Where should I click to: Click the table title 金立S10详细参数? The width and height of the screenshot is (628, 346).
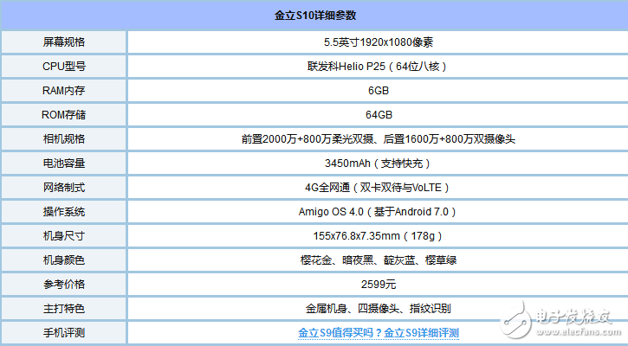coord(315,16)
